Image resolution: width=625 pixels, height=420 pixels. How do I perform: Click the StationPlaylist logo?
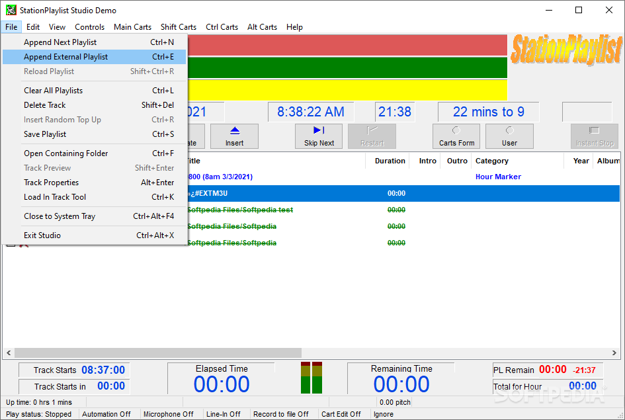[566, 50]
